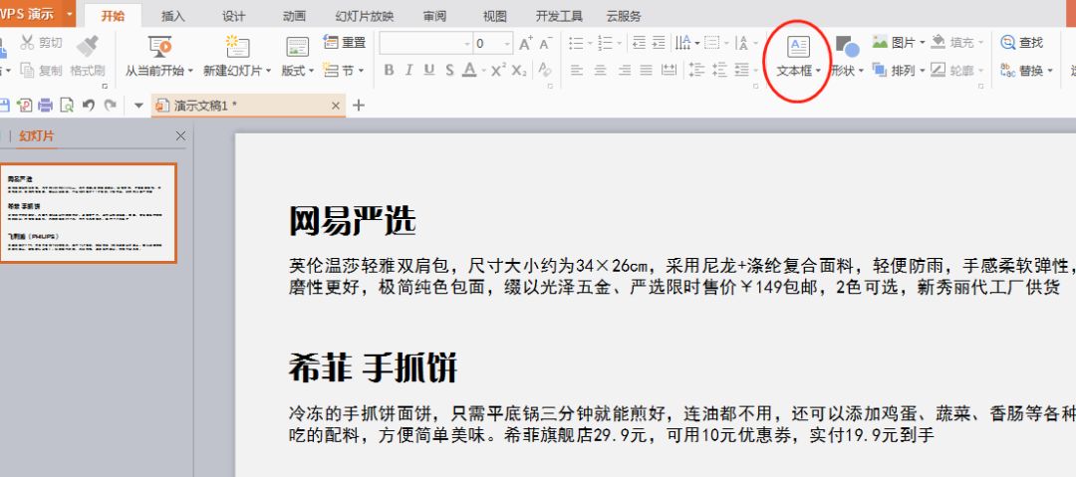Image resolution: width=1076 pixels, height=477 pixels.
Task: Toggle Italic formatting
Action: pyautogui.click(x=409, y=70)
